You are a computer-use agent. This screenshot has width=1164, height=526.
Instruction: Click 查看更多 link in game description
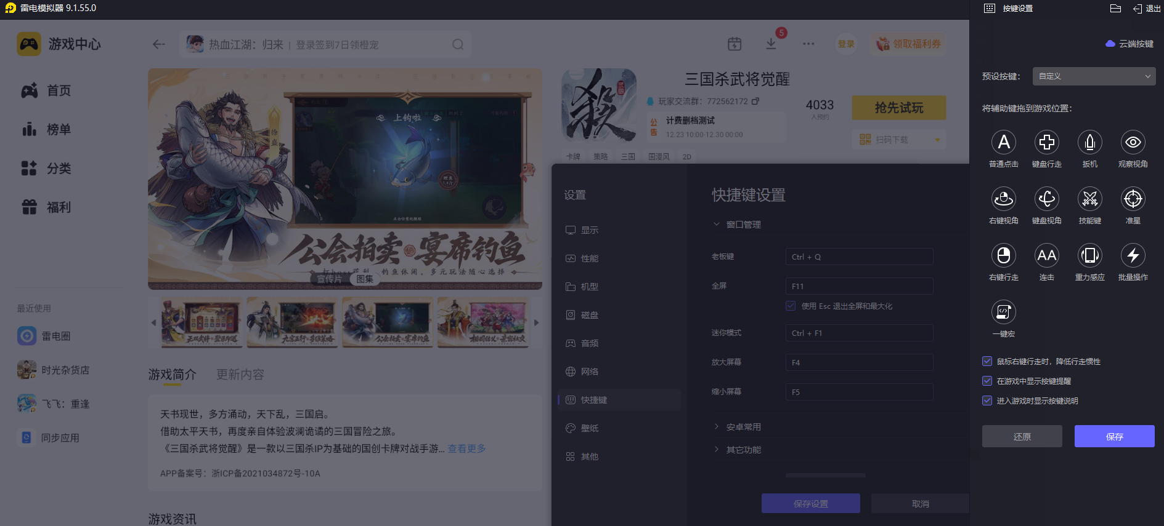point(466,448)
